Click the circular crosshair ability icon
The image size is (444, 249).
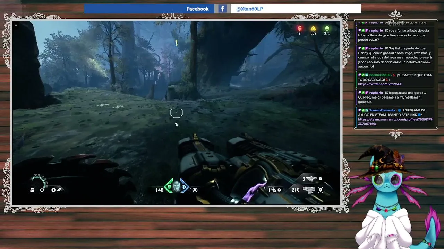(42, 190)
